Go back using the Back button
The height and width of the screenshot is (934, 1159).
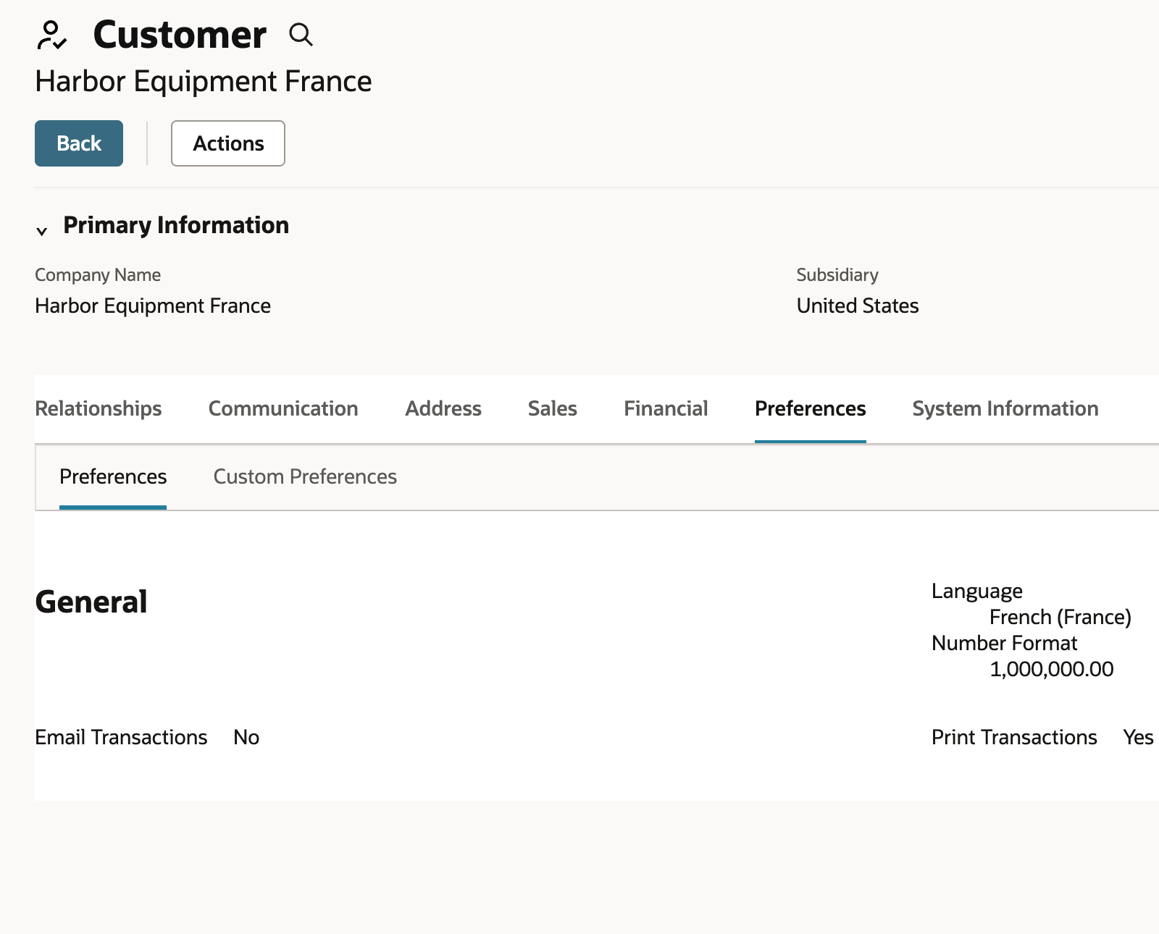pos(79,143)
